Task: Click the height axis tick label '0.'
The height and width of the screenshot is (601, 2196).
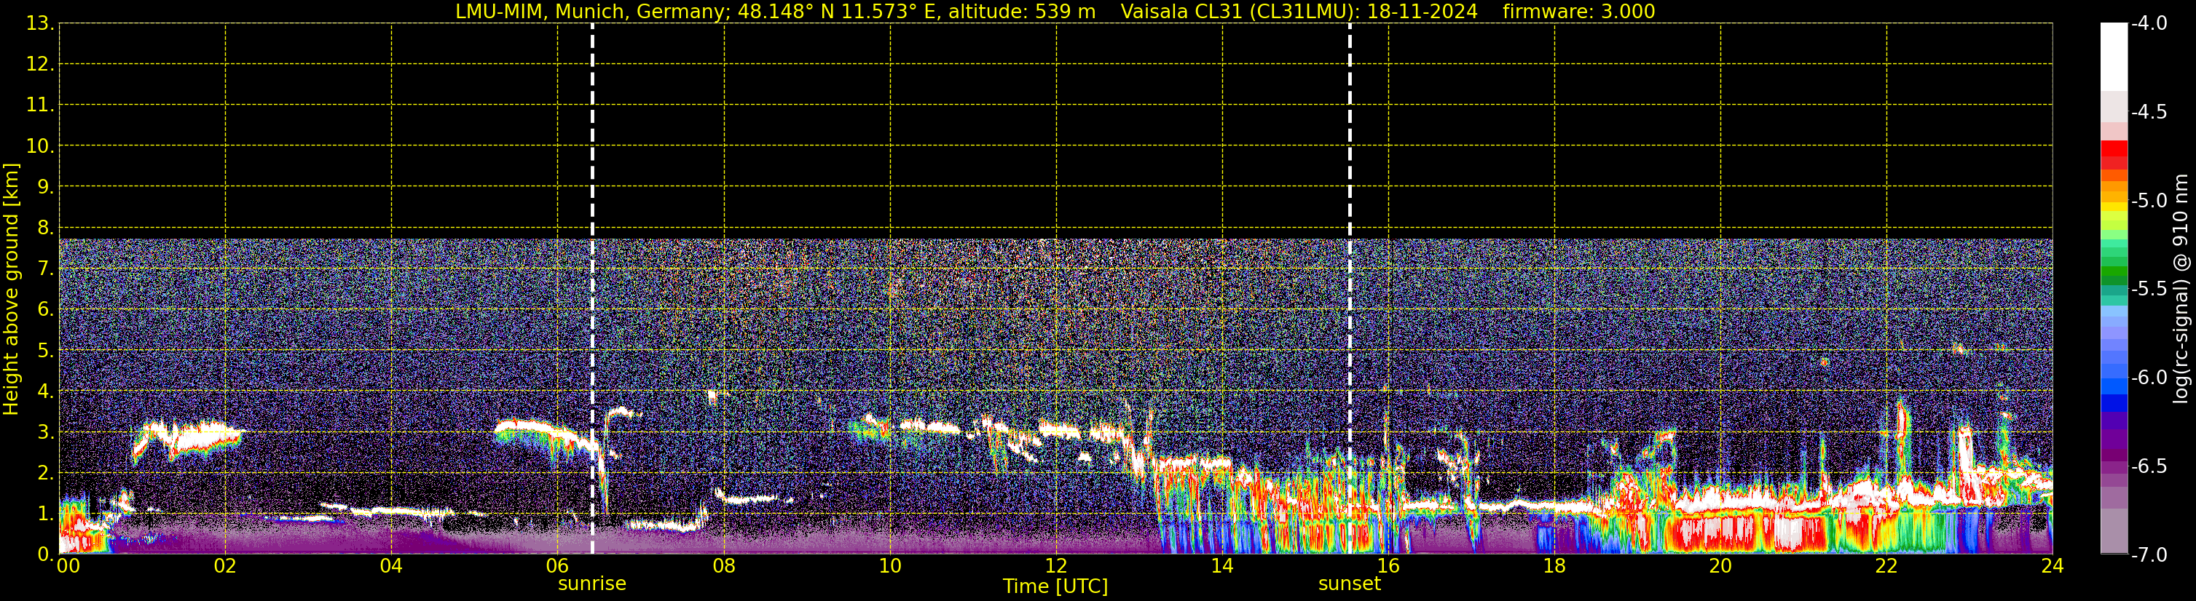Action: pos(45,554)
